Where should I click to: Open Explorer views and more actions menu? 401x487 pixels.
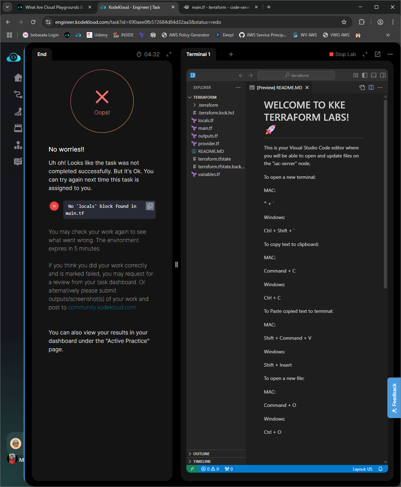point(238,87)
